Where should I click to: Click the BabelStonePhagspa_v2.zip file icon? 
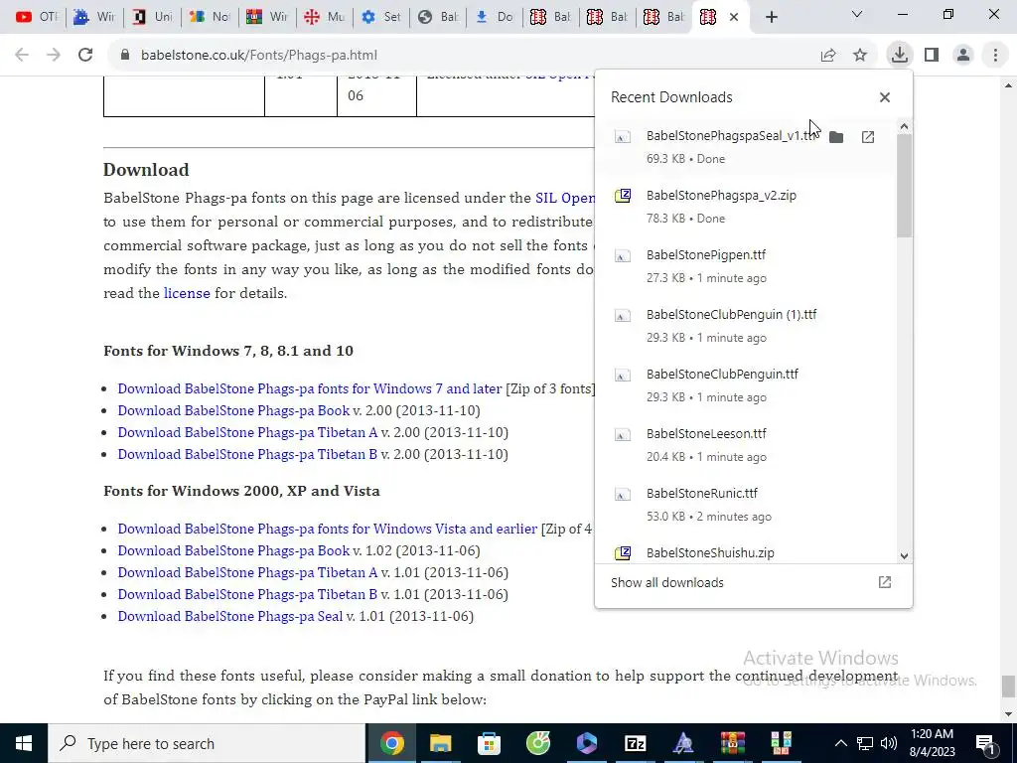click(623, 196)
